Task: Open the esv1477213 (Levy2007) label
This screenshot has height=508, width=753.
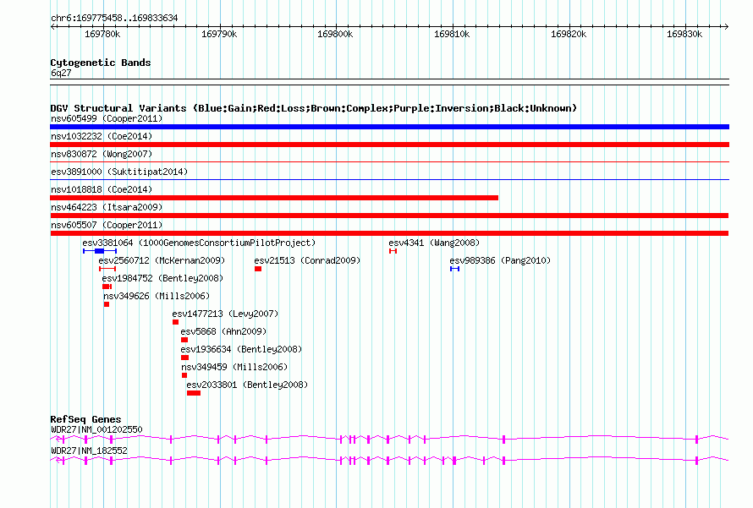Action: pyautogui.click(x=225, y=314)
